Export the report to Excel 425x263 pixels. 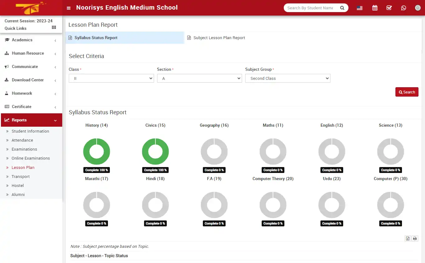coord(408,238)
